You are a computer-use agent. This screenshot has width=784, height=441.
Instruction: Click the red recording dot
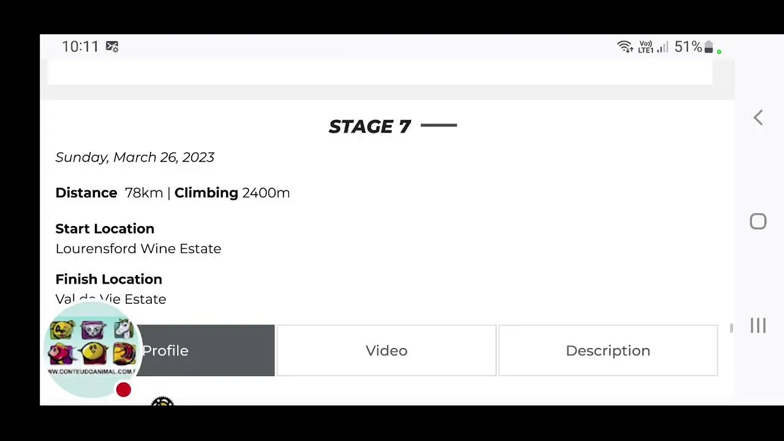124,390
